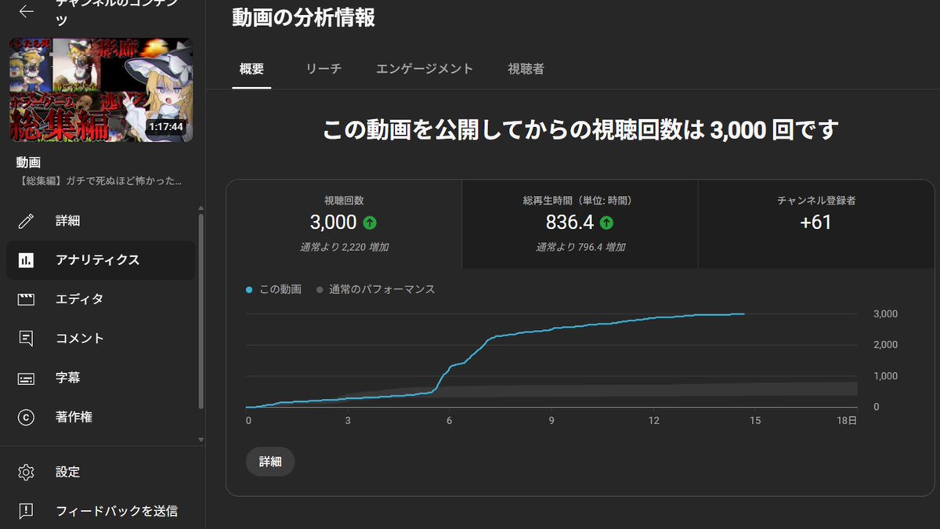Image resolution: width=940 pixels, height=529 pixels.
Task: Click the clapperboard icon beside エディタ
Action: click(x=26, y=299)
